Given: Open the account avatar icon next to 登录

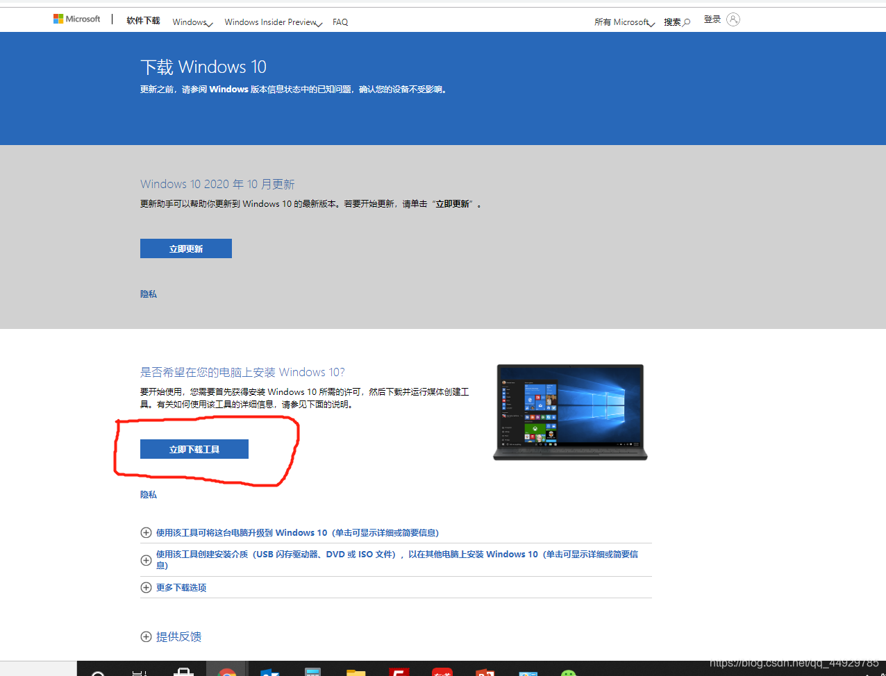Looking at the screenshot, I should pyautogui.click(x=733, y=19).
